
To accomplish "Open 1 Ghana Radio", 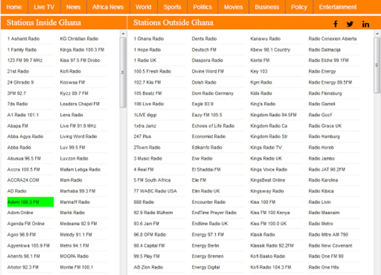I will coord(149,39).
